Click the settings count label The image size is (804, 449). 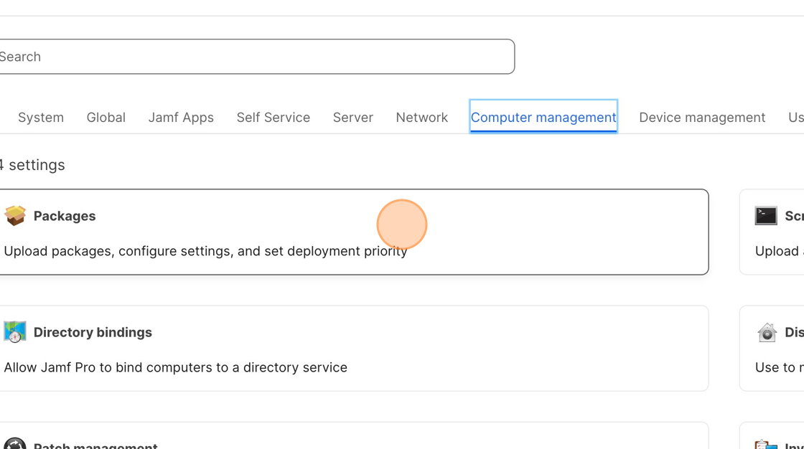click(x=32, y=165)
